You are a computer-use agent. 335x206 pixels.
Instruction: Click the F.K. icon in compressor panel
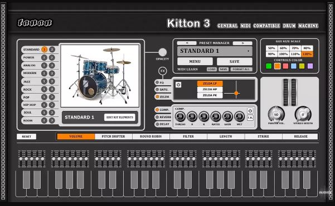[250, 117]
